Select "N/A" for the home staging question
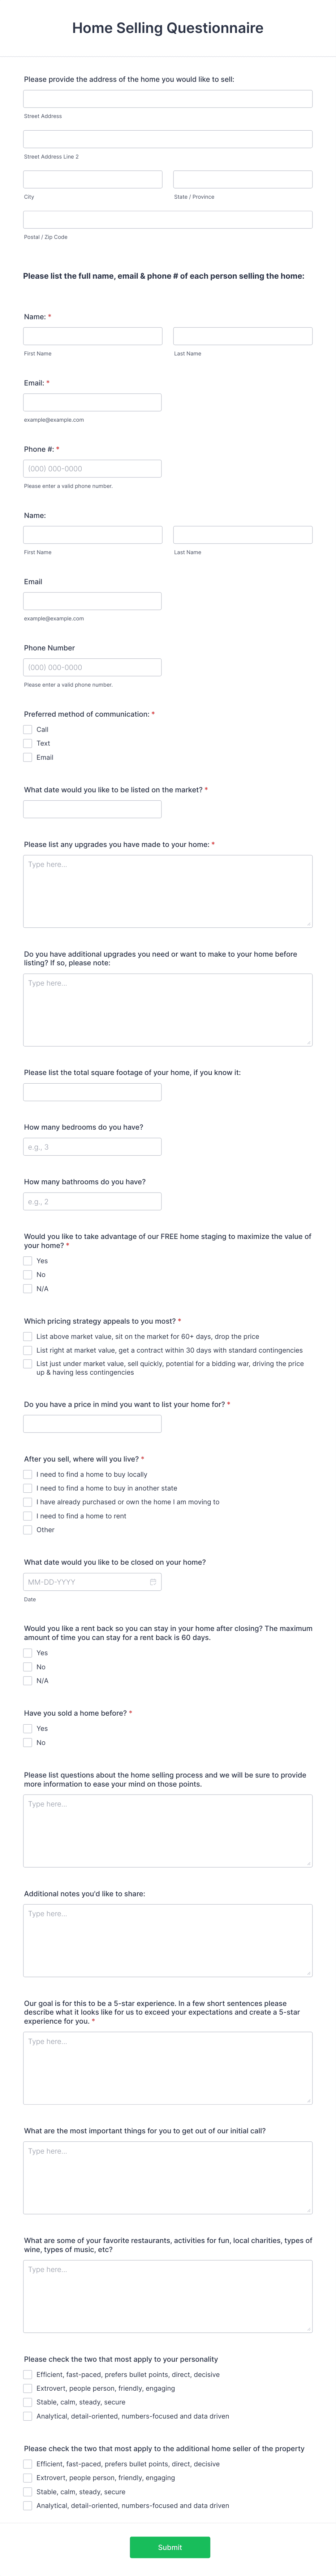 [27, 1288]
